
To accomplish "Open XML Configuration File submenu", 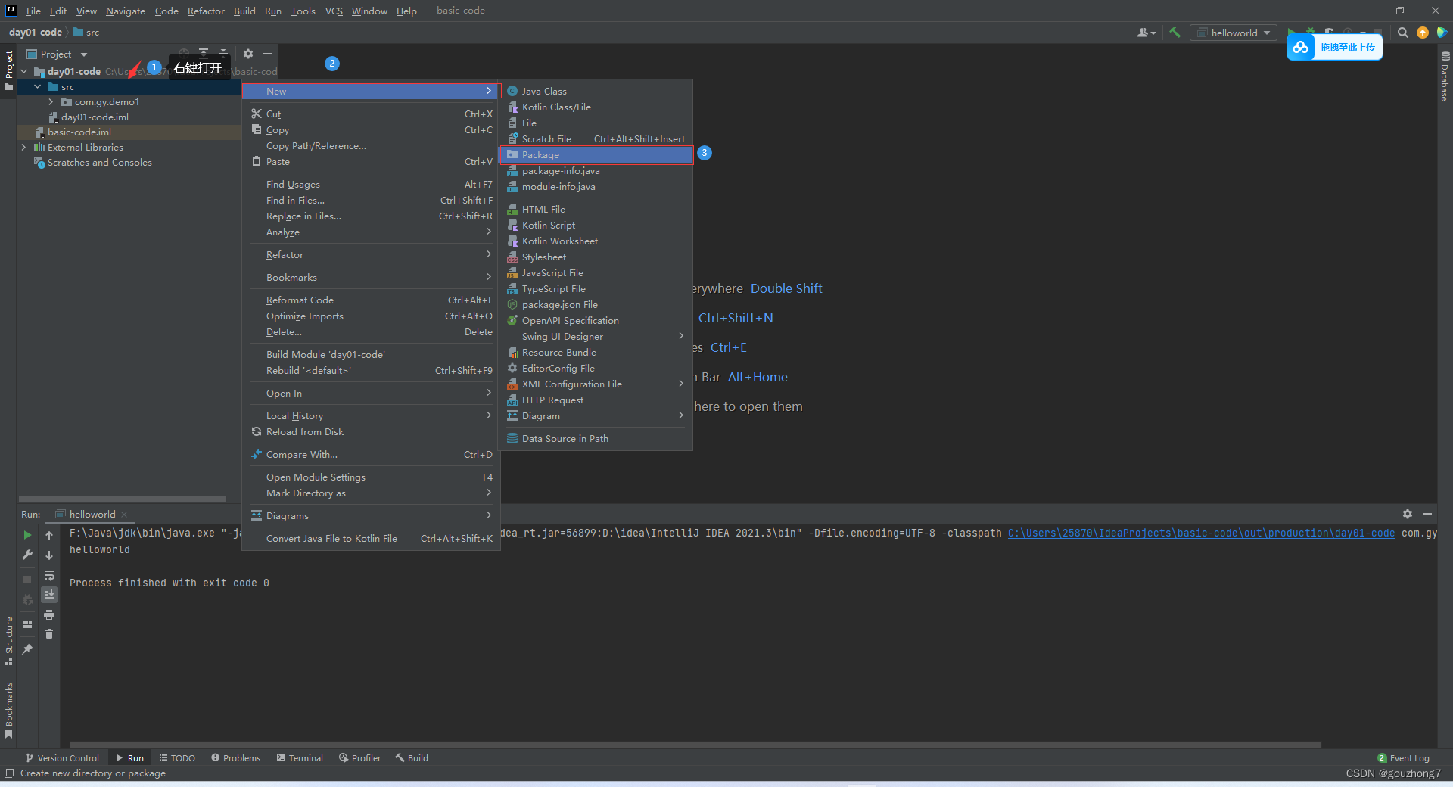I will tap(596, 384).
